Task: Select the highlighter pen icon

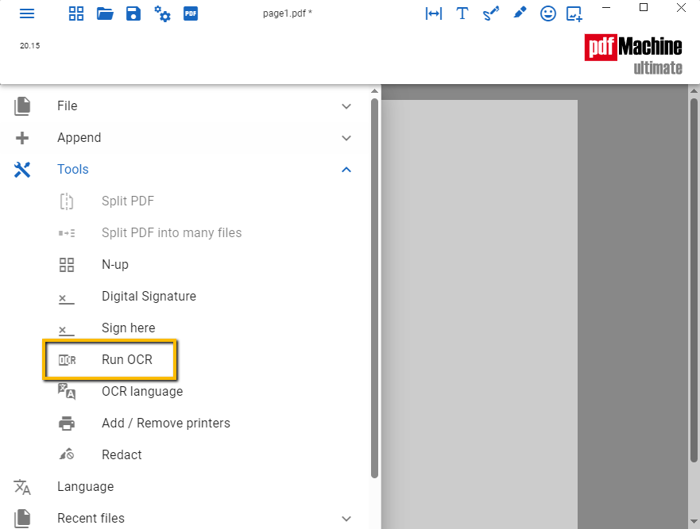Action: coord(520,13)
